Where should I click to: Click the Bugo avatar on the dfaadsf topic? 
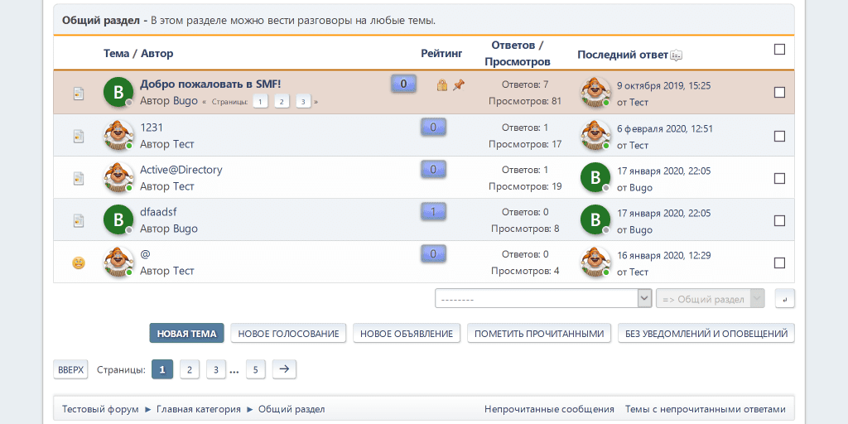(x=118, y=220)
